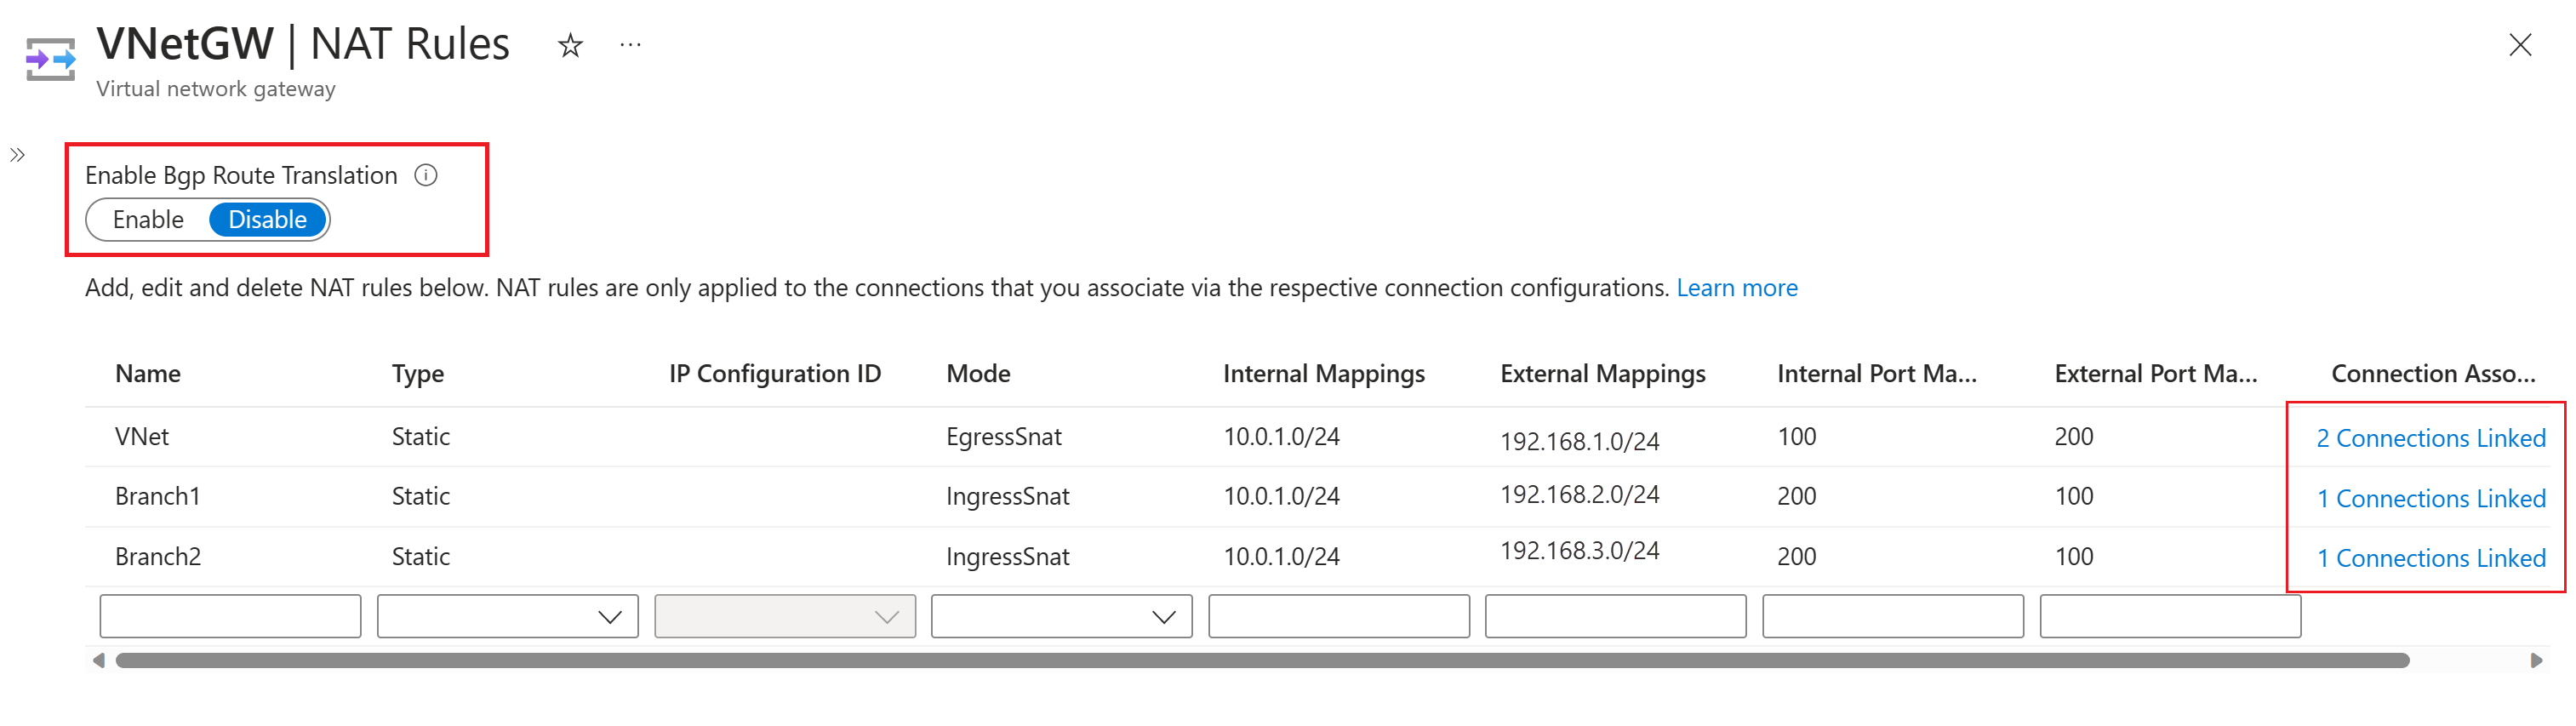Favorite this page with the star icon
The image size is (2576, 726).
(x=570, y=45)
